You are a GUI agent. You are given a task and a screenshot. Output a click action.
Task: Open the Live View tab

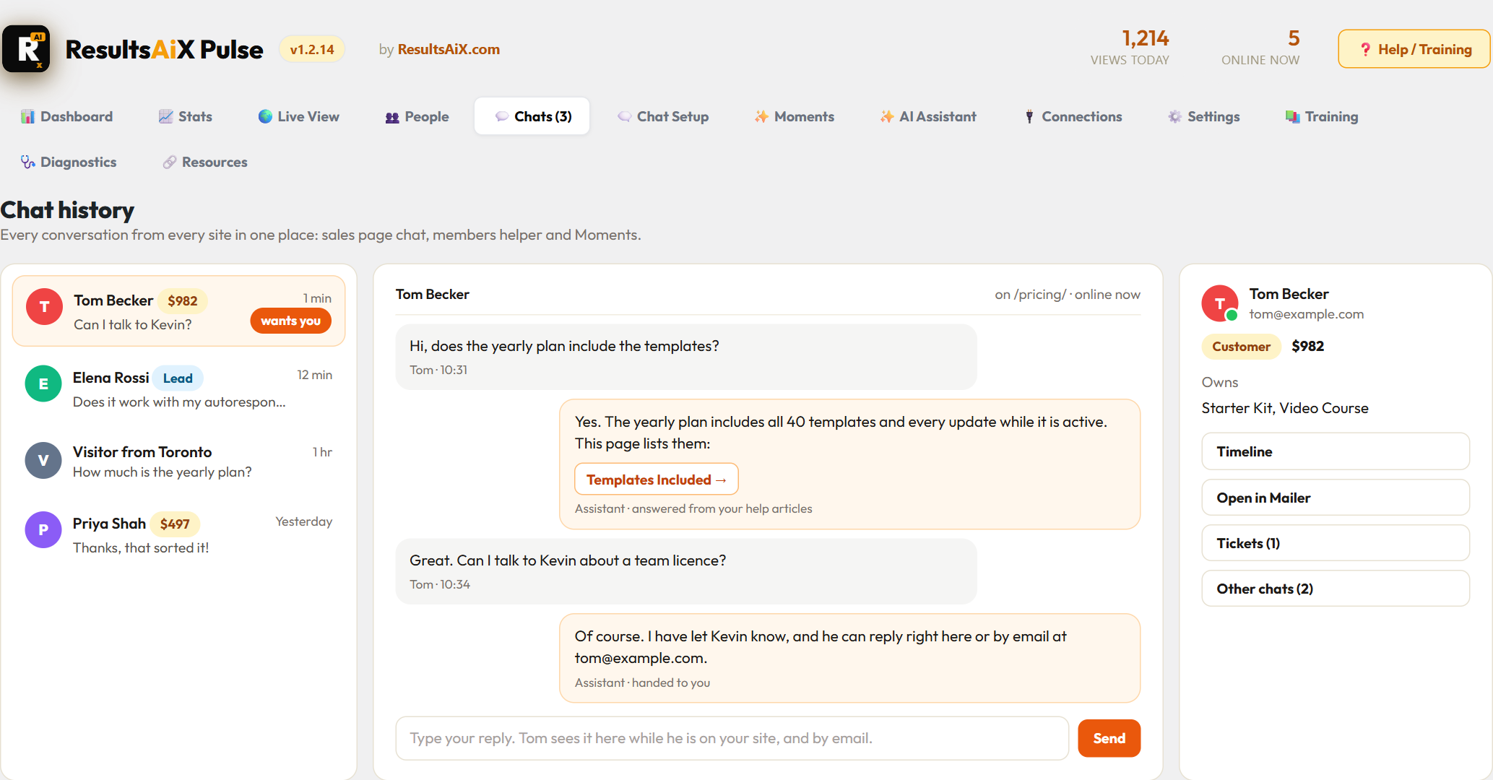(298, 116)
